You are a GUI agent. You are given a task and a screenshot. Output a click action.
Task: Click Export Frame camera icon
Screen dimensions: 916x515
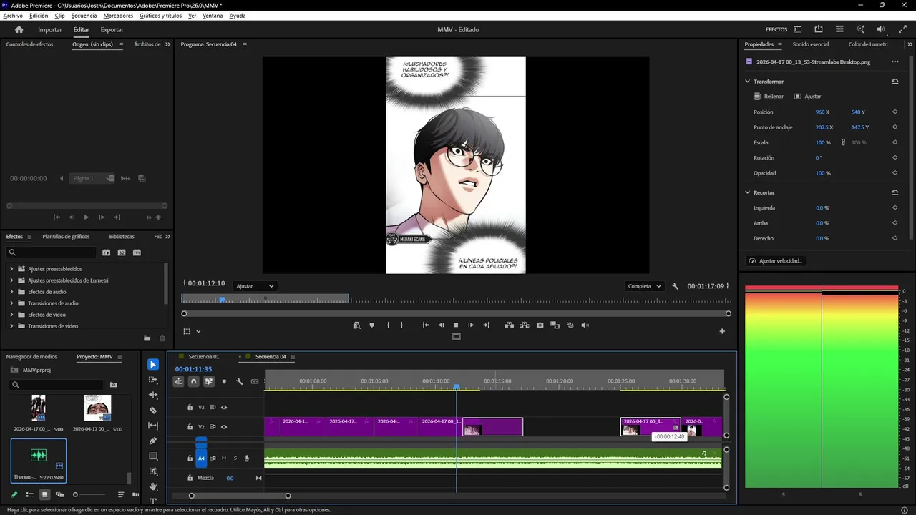pyautogui.click(x=540, y=325)
